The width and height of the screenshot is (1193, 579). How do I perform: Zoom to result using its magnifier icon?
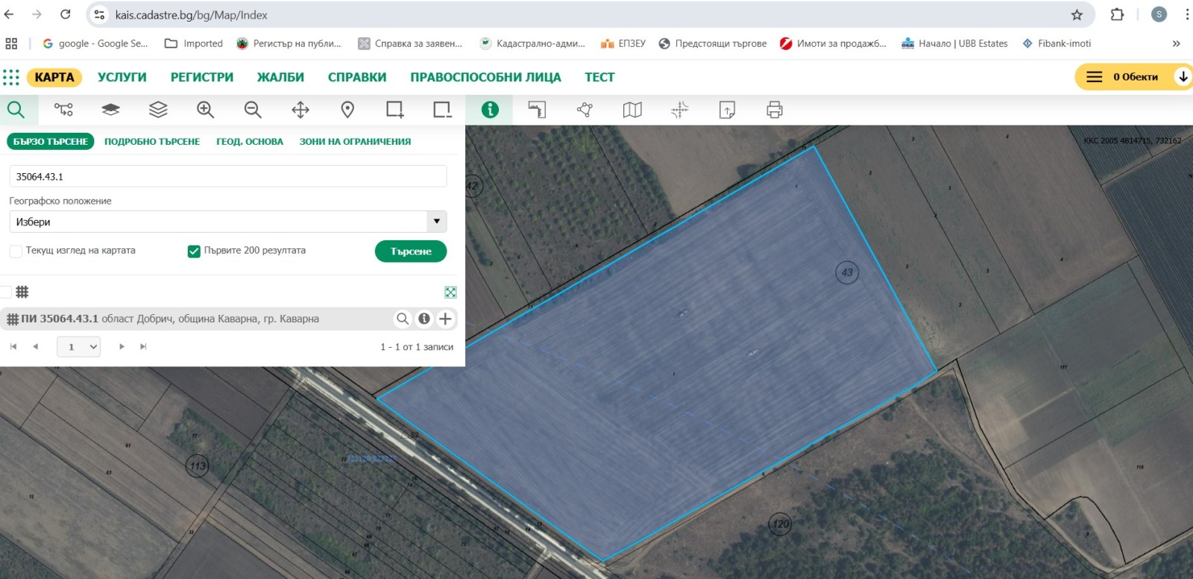(403, 319)
